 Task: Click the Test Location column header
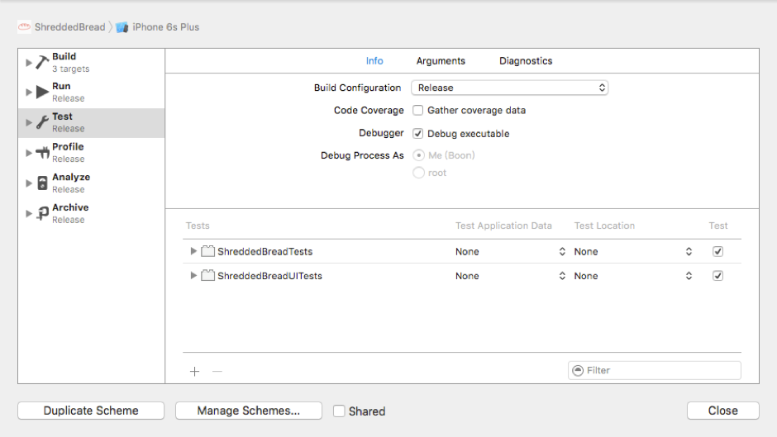(x=604, y=226)
